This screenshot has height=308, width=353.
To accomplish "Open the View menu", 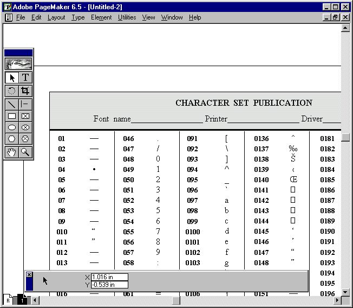I will coord(148,17).
